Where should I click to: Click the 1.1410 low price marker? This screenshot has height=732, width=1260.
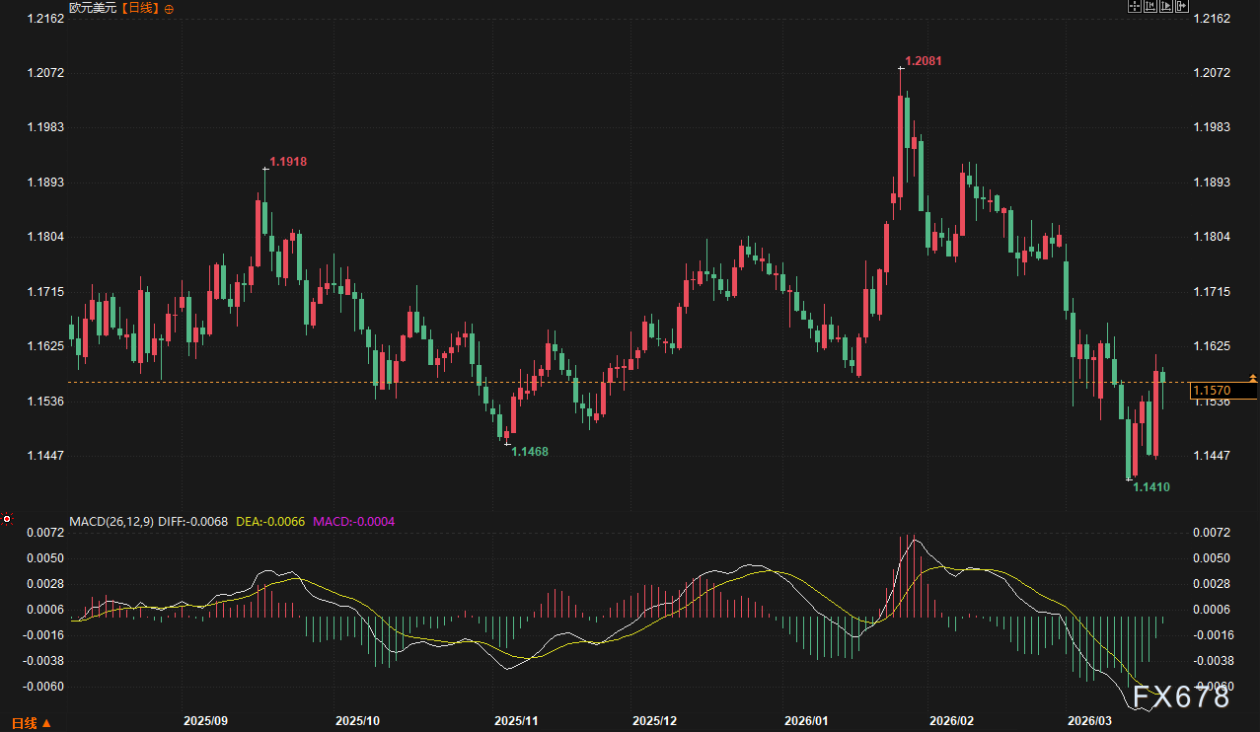pyautogui.click(x=1150, y=486)
